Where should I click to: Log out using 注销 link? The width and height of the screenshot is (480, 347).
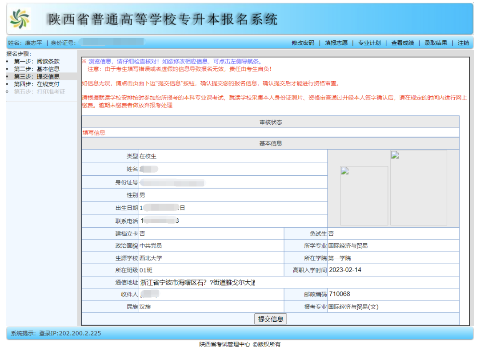(x=463, y=43)
